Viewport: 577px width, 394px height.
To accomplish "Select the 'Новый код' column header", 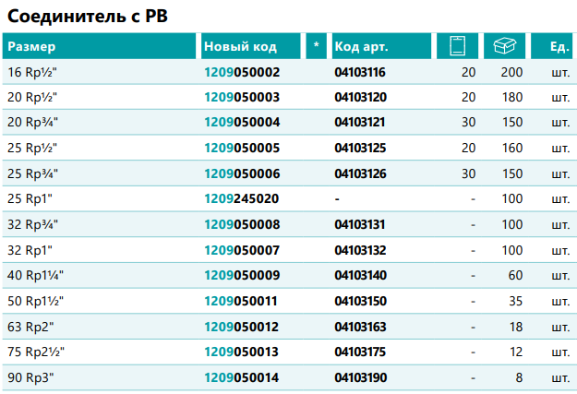I will pyautogui.click(x=250, y=46).
